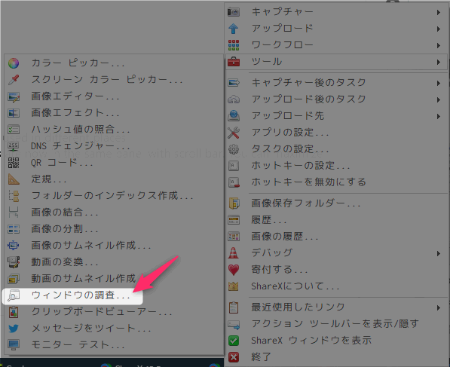Click the eyedropper icon for スクリーン カラー ピッカー
Image resolution: width=450 pixels, height=367 pixels.
[x=14, y=80]
